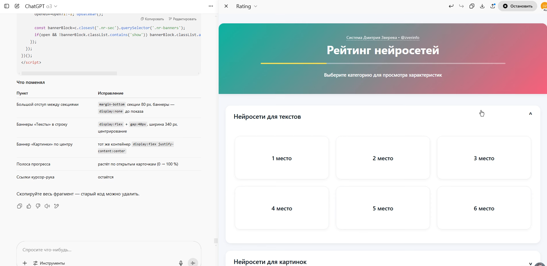Screen dimensions: 547x266
Task: Copy the assistant response
Action: click(x=20, y=206)
